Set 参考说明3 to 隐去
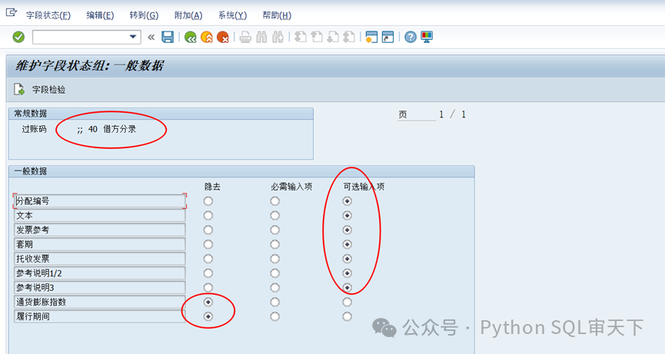 208,287
